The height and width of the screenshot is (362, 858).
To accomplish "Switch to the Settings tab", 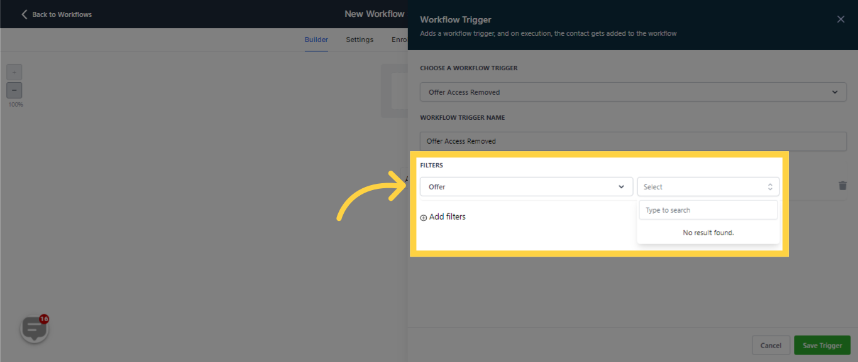I will tap(359, 39).
